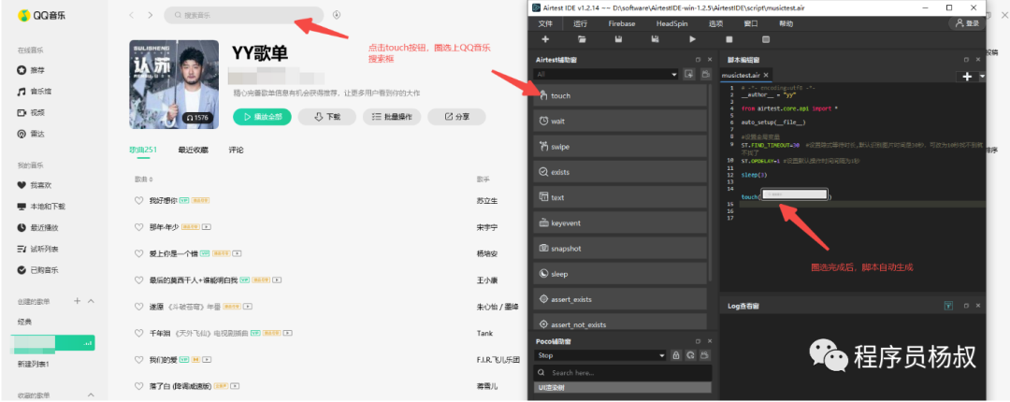The image size is (1010, 402).
Task: Select the assert_exists command
Action: 620,299
